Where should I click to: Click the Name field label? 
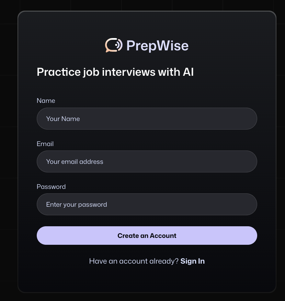46,100
